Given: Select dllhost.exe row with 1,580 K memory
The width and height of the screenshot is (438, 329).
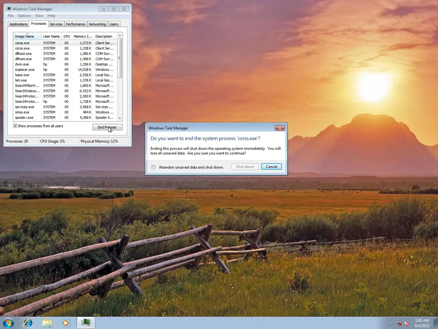Looking at the screenshot, I should [x=65, y=54].
